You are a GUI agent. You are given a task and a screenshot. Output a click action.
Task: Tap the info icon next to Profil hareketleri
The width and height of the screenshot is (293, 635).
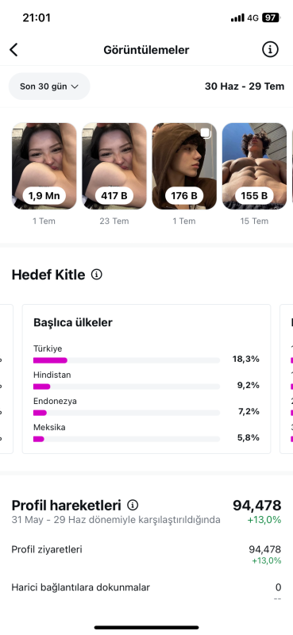(133, 505)
